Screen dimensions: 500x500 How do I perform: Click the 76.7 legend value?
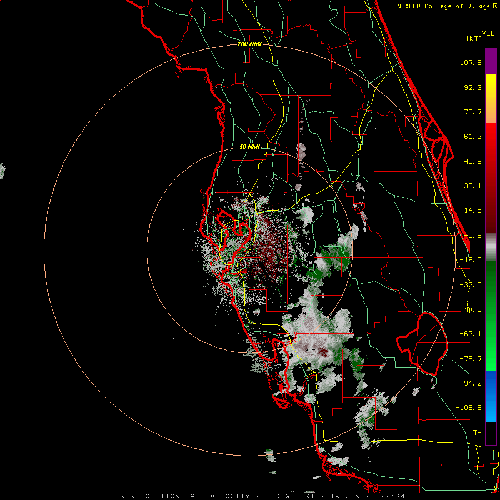point(473,112)
